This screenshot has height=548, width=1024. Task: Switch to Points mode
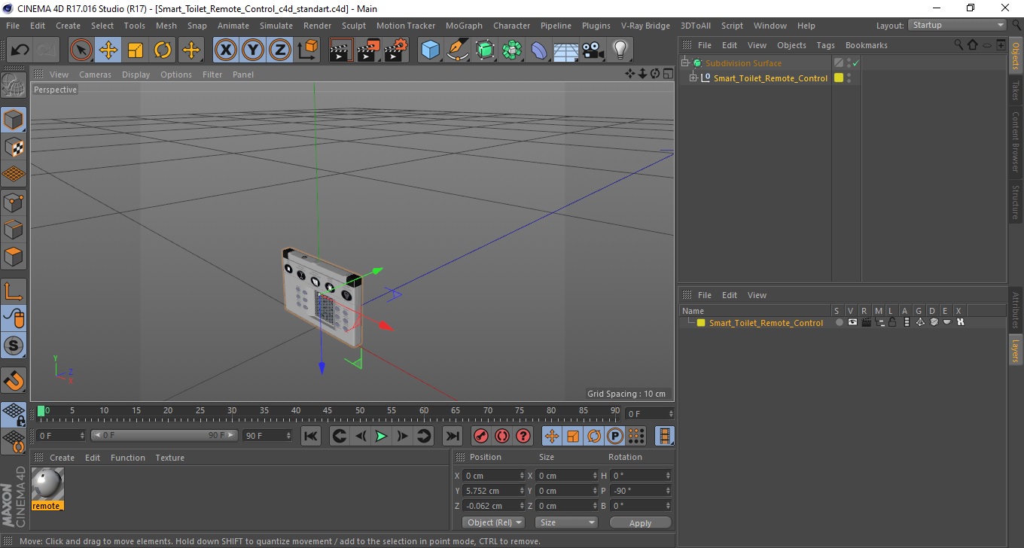pyautogui.click(x=14, y=202)
